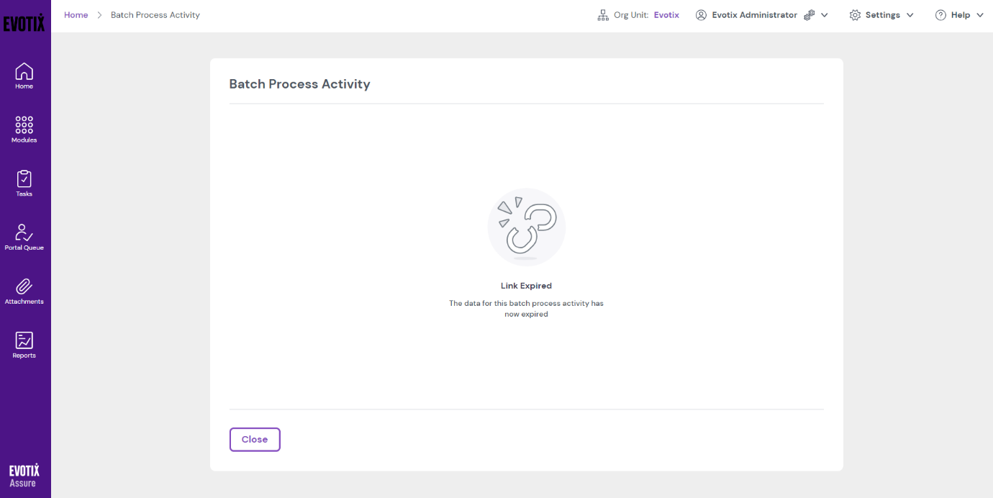
Task: Expand the Help dropdown chevron
Action: 979,15
